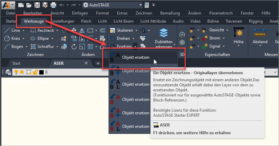Image resolution: width=279 pixels, height=146 pixels.
Task: Toggle the layer lock padlock icon
Action: (36, 72)
